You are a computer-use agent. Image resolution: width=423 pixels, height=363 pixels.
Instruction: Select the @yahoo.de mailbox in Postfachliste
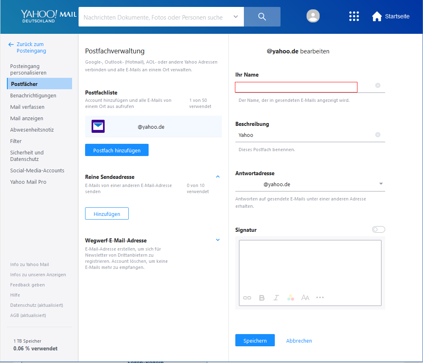(153, 126)
